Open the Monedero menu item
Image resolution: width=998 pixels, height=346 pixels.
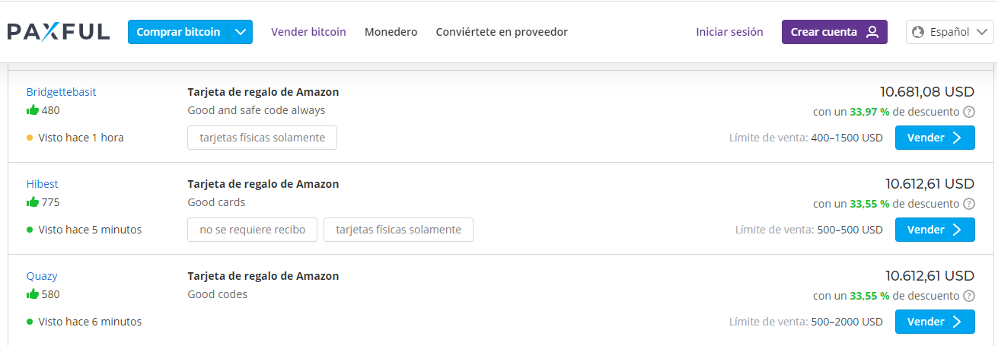(x=391, y=32)
